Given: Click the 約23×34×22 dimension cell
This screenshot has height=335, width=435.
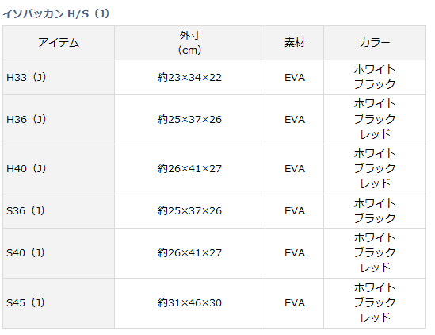Looking at the screenshot, I should coord(189,77).
